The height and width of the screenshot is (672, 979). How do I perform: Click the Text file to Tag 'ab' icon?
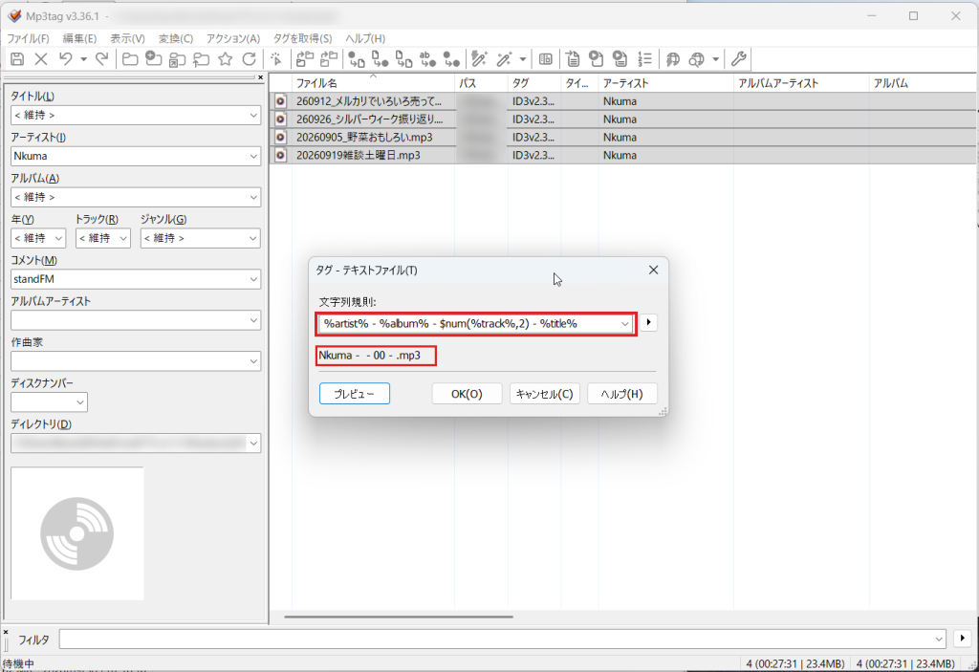[x=427, y=59]
